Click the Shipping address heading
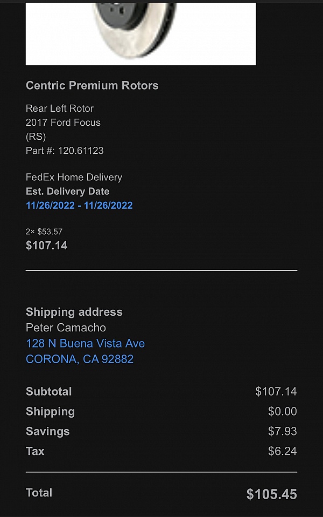 [x=74, y=312]
